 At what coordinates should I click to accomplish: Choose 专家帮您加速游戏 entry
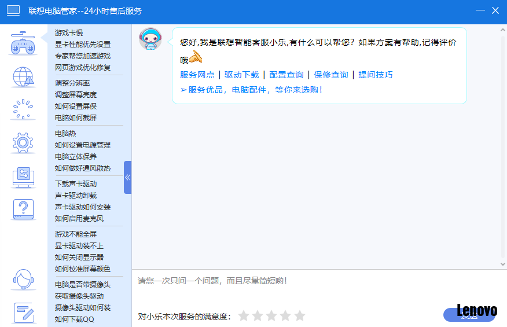83,56
